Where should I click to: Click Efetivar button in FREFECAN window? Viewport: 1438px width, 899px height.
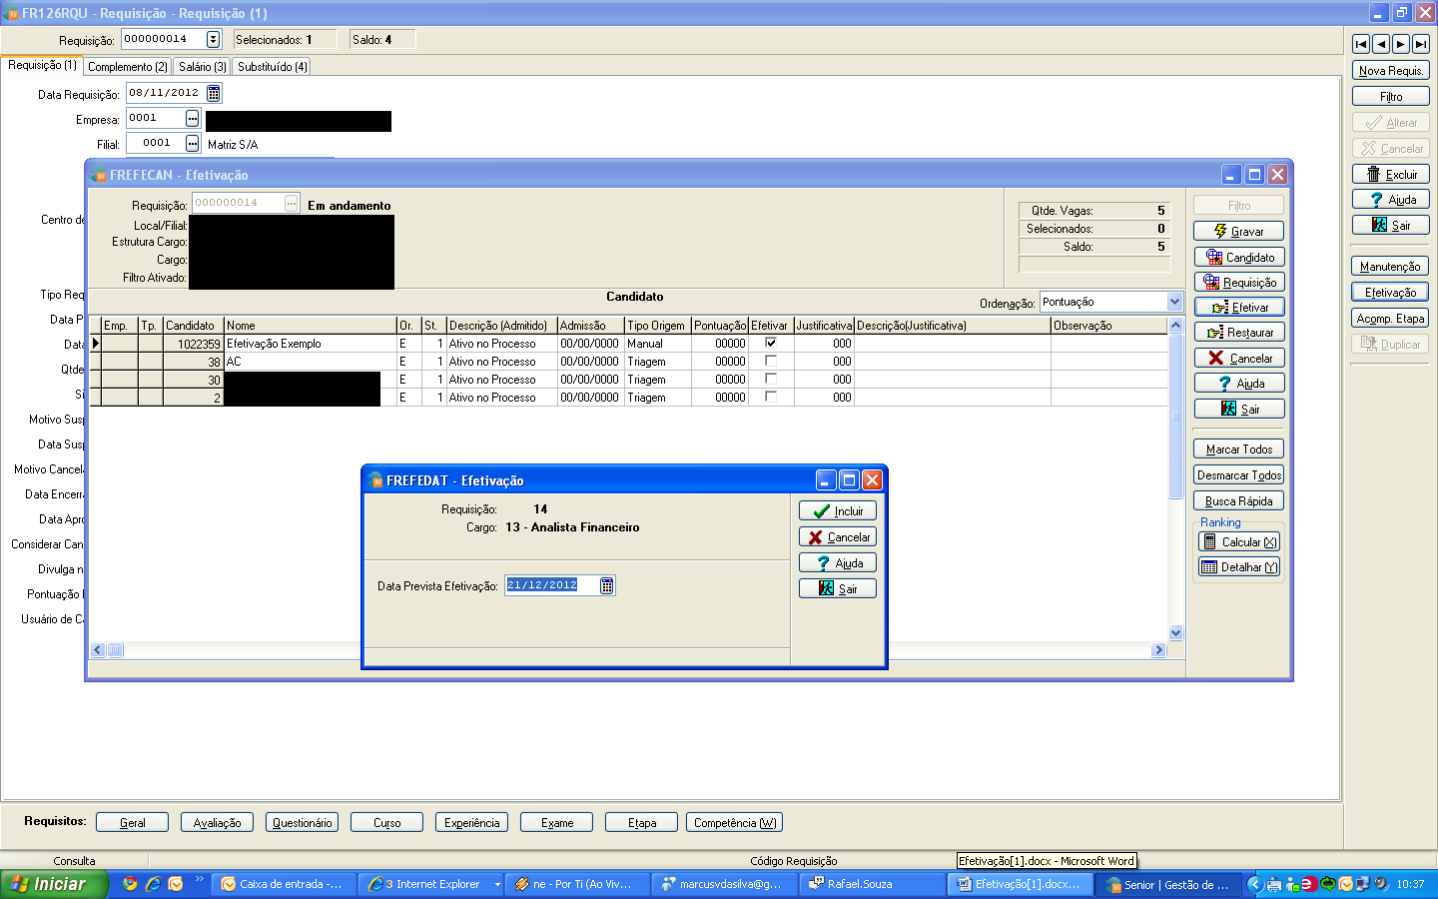tap(1239, 307)
